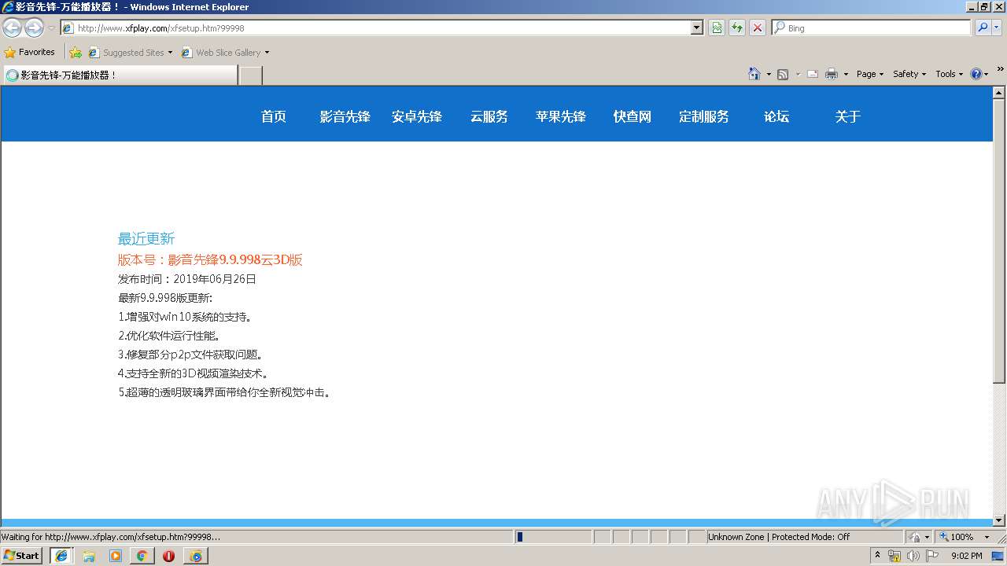The height and width of the screenshot is (566, 1007).
Task: Click the Forward navigation arrow
Action: [34, 28]
